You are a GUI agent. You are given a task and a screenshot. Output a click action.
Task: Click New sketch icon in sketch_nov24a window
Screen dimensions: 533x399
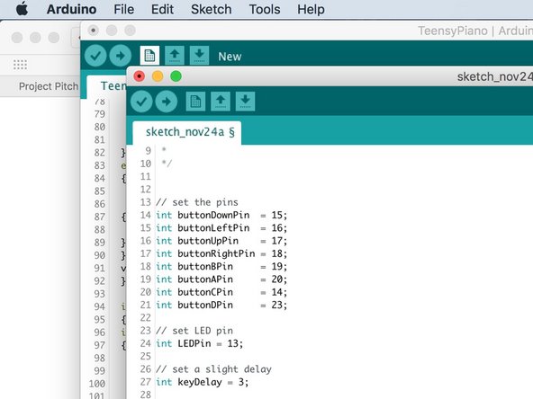coord(195,102)
